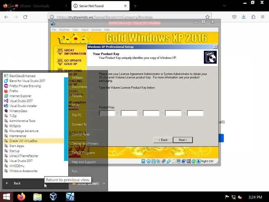Click the CPU virtualization V icon in status bar
The image size is (269, 202).
pos(188,161)
